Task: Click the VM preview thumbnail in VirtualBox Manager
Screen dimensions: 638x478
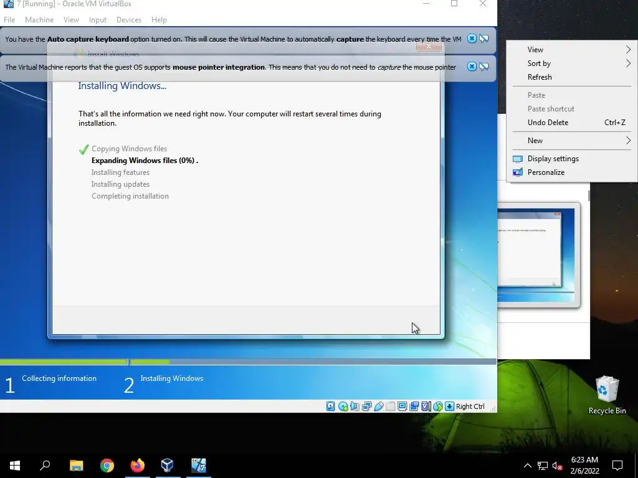Action: pos(538,255)
